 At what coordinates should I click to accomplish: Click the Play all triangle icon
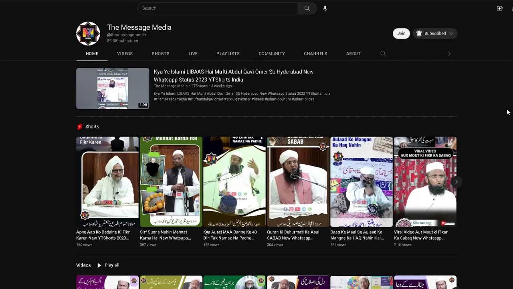click(x=99, y=265)
